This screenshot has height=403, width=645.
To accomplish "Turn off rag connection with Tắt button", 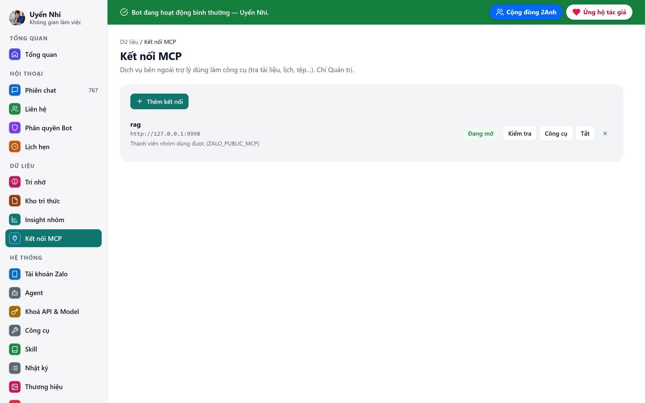I will point(585,133).
